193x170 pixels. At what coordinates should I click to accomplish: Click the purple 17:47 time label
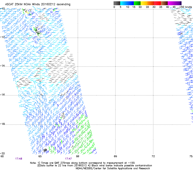68,159
